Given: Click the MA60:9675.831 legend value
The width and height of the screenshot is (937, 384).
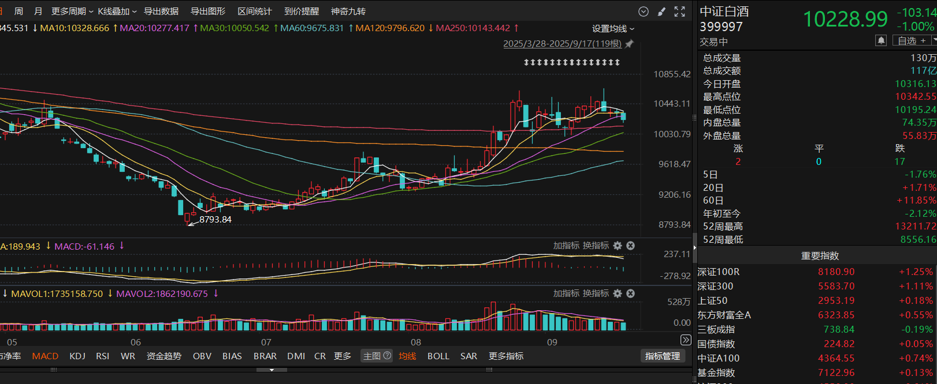Looking at the screenshot, I should 312,28.
